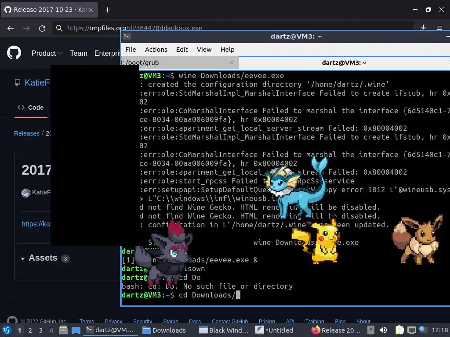The width and height of the screenshot is (450, 337).
Task: Switch to workspace 4
Action: click(51, 330)
